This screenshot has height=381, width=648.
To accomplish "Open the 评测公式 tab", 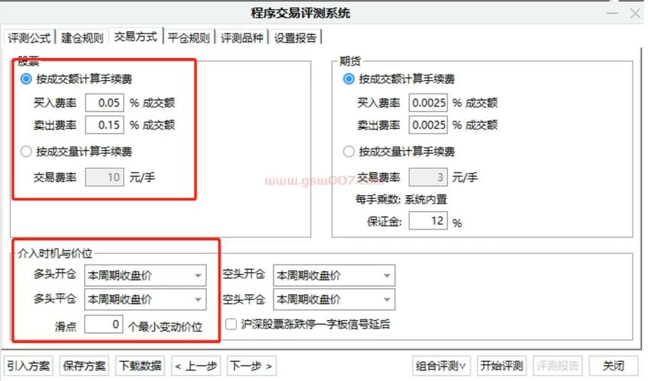I will tap(29, 38).
